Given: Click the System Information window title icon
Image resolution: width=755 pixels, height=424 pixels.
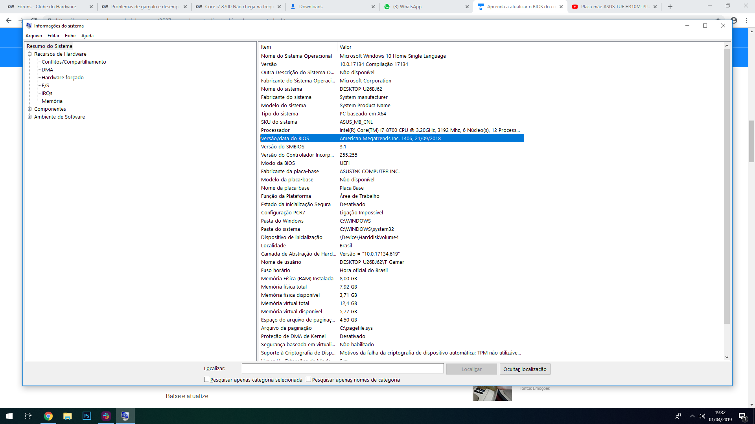Looking at the screenshot, I should [x=29, y=26].
